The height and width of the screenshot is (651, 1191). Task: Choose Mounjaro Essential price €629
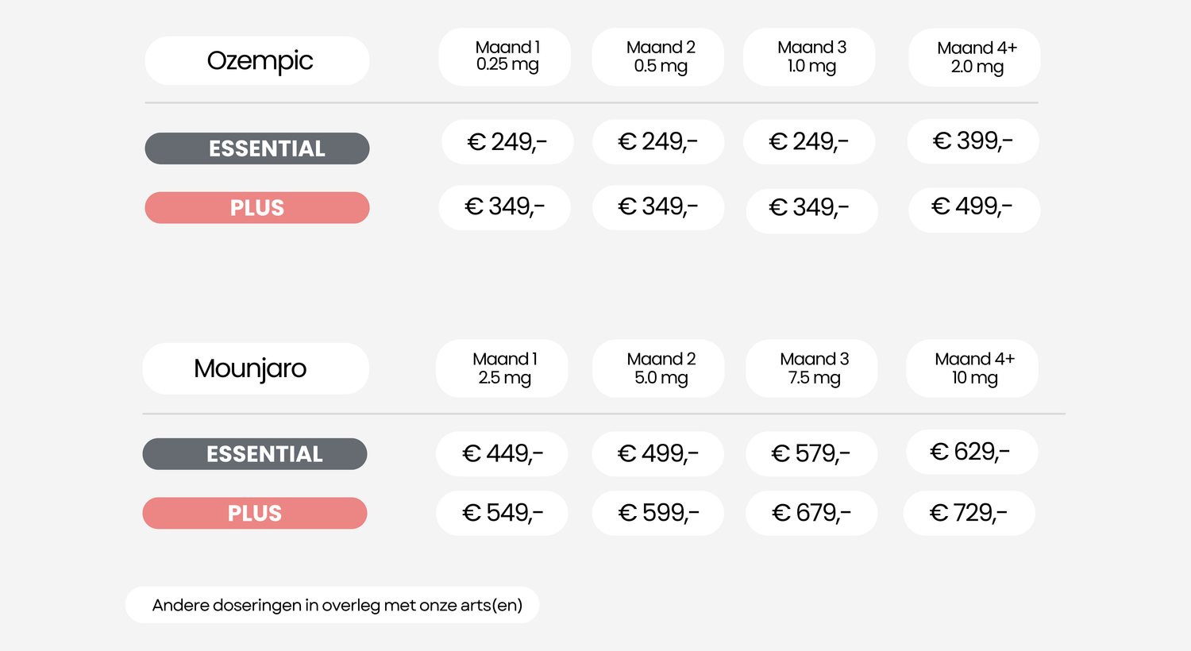point(972,453)
